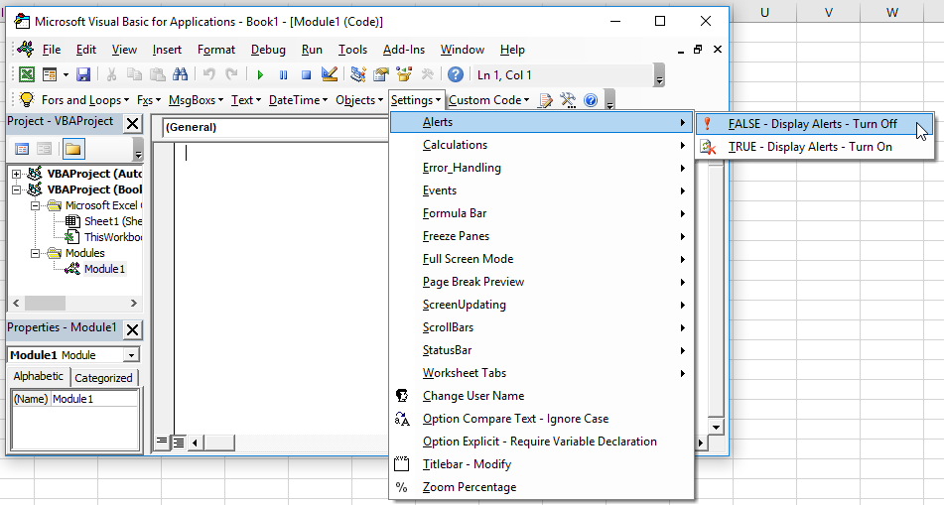Open the Fors and Loops dropdown
This screenshot has height=505, width=944.
[x=85, y=99]
